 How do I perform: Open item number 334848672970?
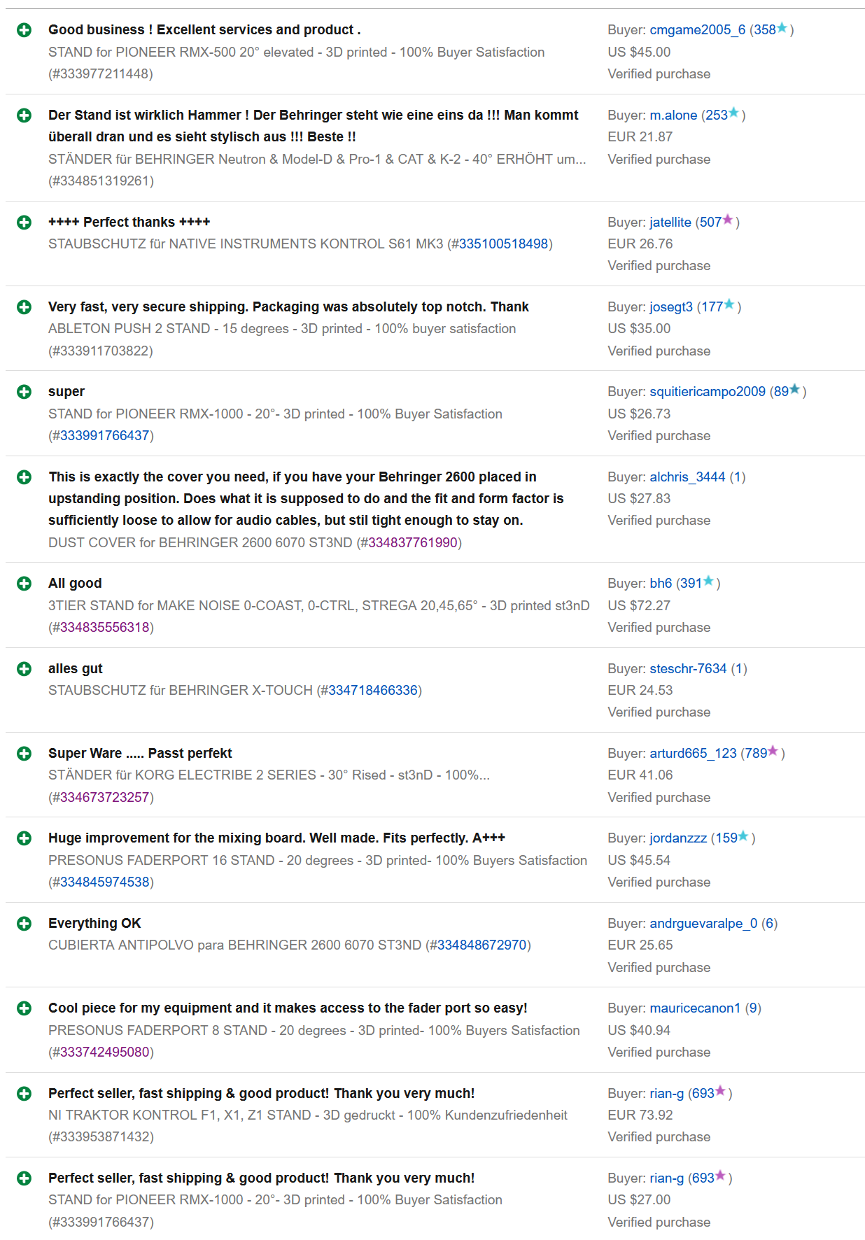click(x=481, y=945)
